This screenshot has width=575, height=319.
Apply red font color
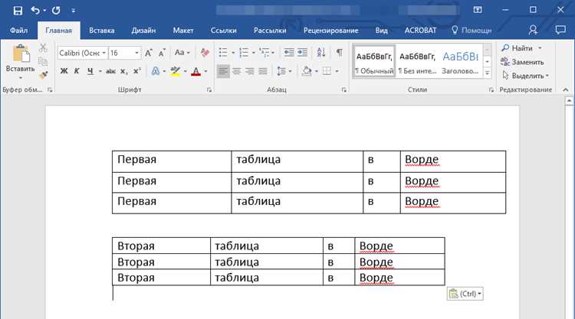tap(195, 71)
